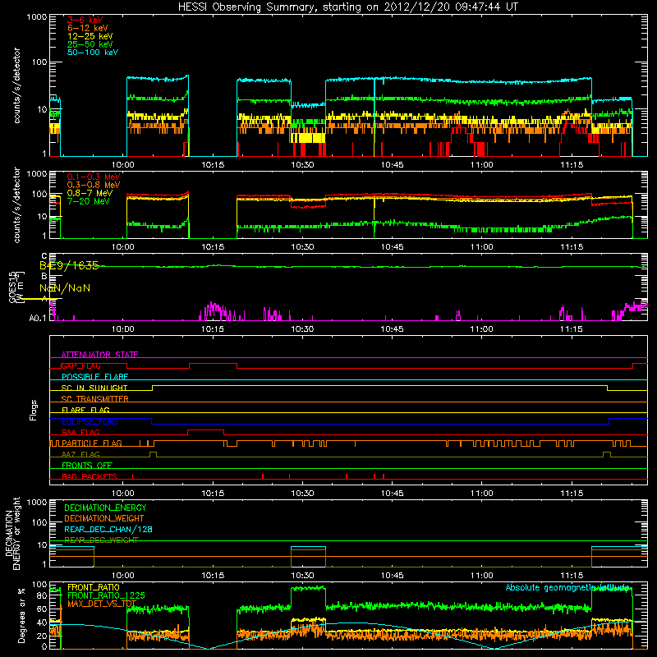Select the green 7-20 MeV legend label
This screenshot has height=657, width=657.
[89, 201]
